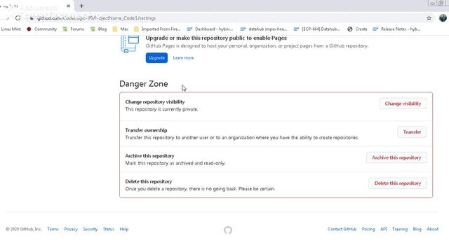
Task: Reload the page with the refresh icon
Action: [18, 18]
